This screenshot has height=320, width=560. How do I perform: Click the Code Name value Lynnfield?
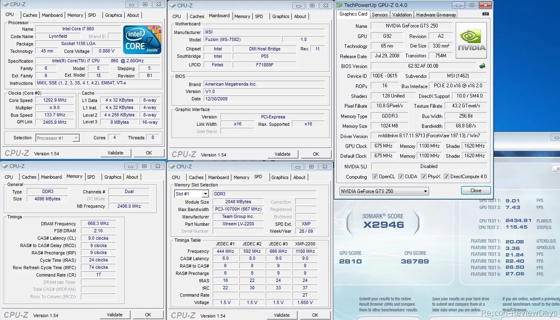coord(58,36)
